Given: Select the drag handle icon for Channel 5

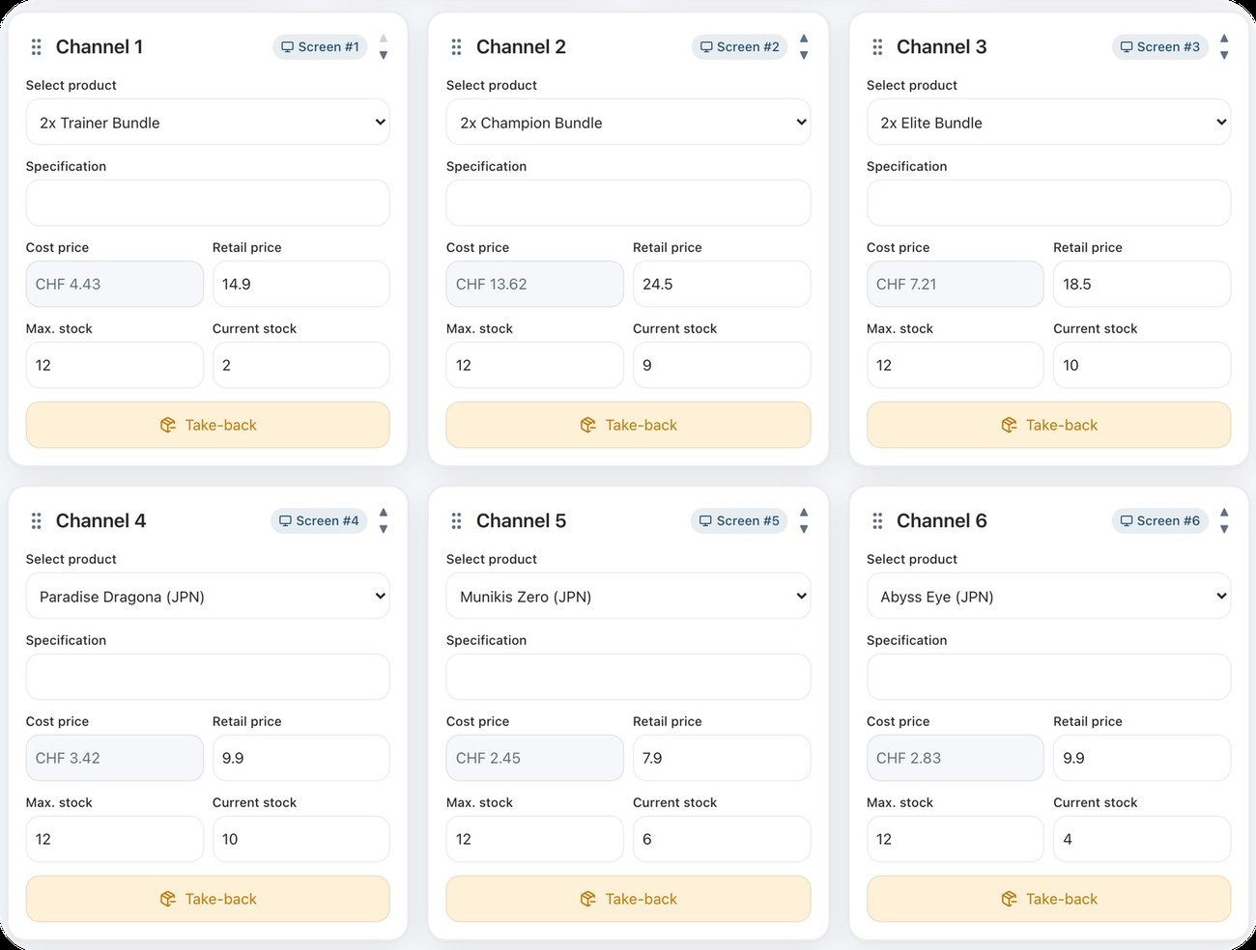Looking at the screenshot, I should point(457,520).
